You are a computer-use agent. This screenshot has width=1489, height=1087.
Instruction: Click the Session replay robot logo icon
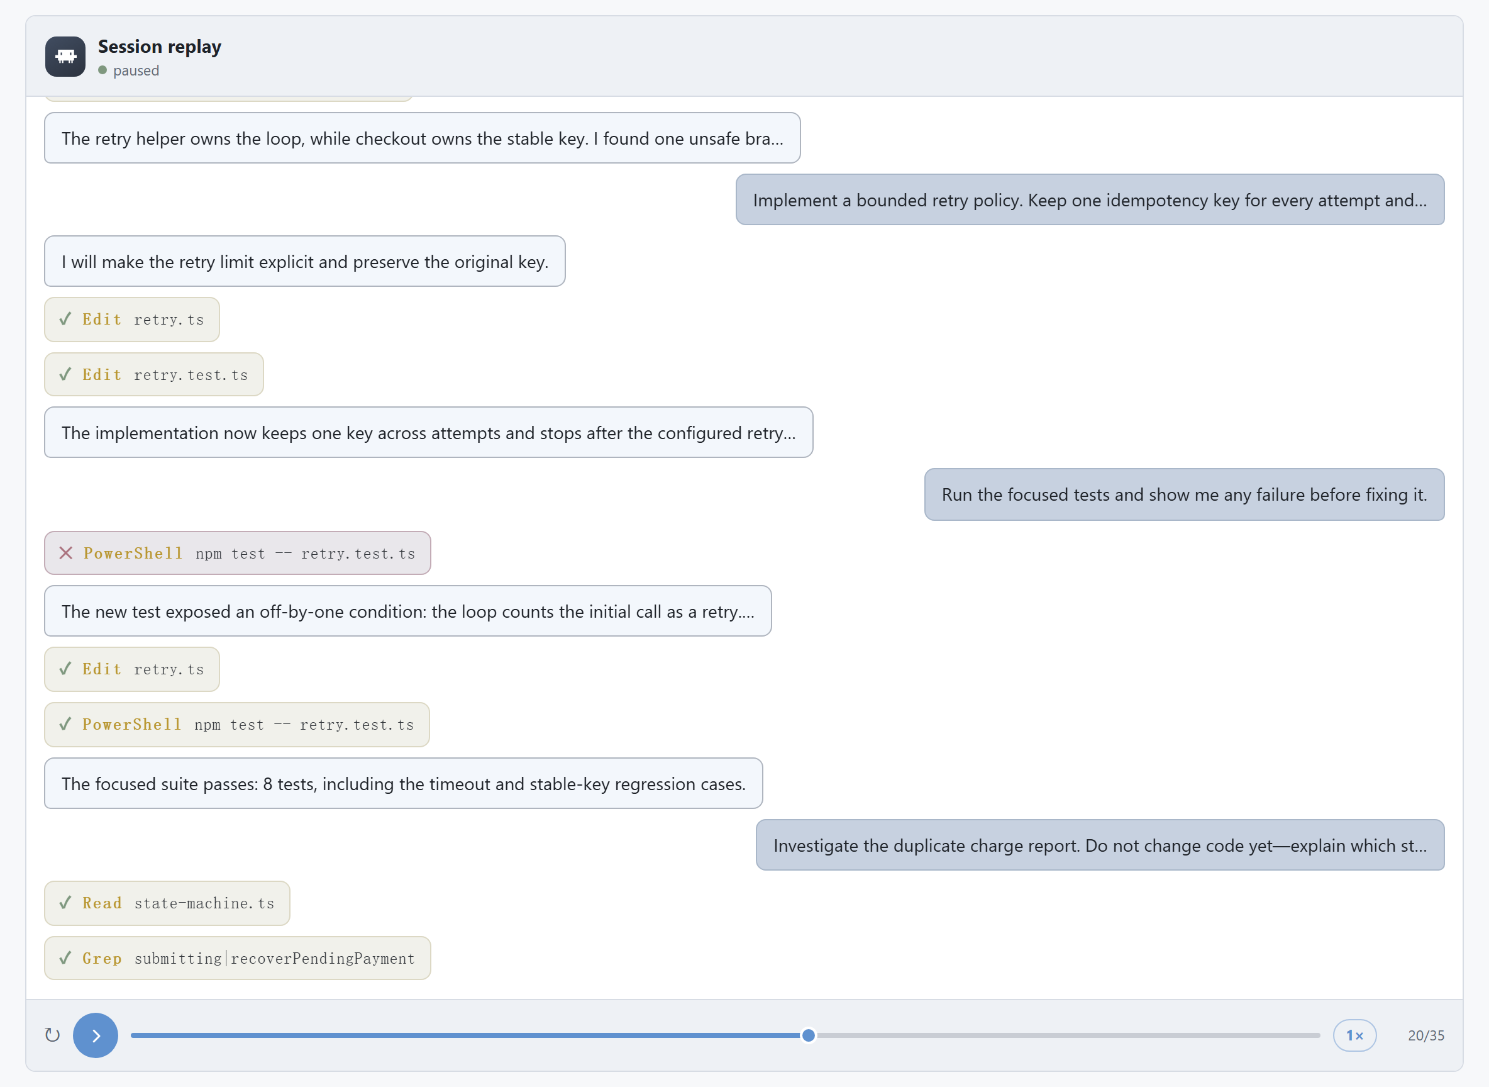pyautogui.click(x=65, y=57)
